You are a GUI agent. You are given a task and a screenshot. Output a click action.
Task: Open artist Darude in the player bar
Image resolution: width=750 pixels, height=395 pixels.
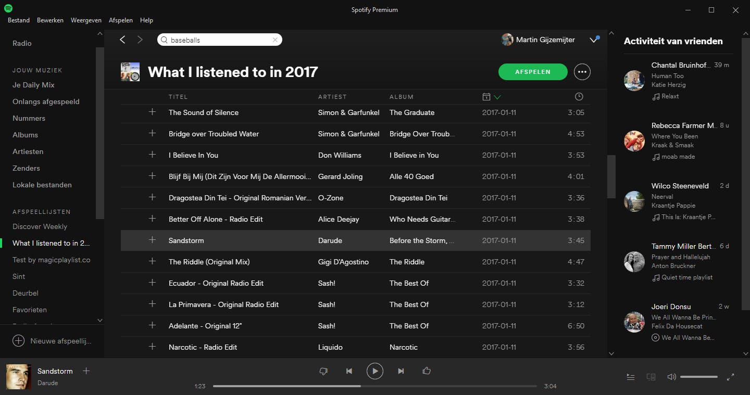point(47,383)
